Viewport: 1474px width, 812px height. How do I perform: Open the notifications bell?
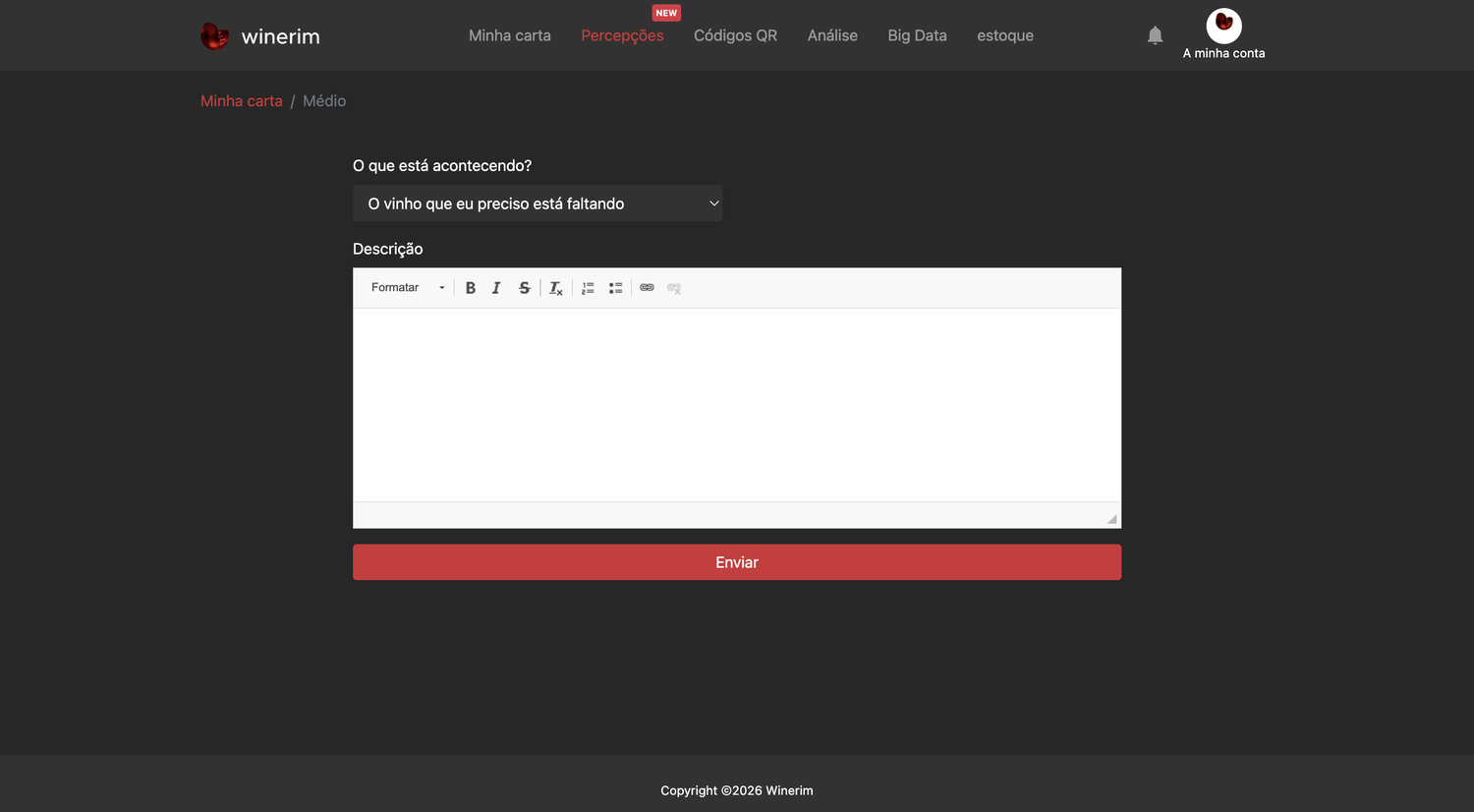pyautogui.click(x=1155, y=35)
